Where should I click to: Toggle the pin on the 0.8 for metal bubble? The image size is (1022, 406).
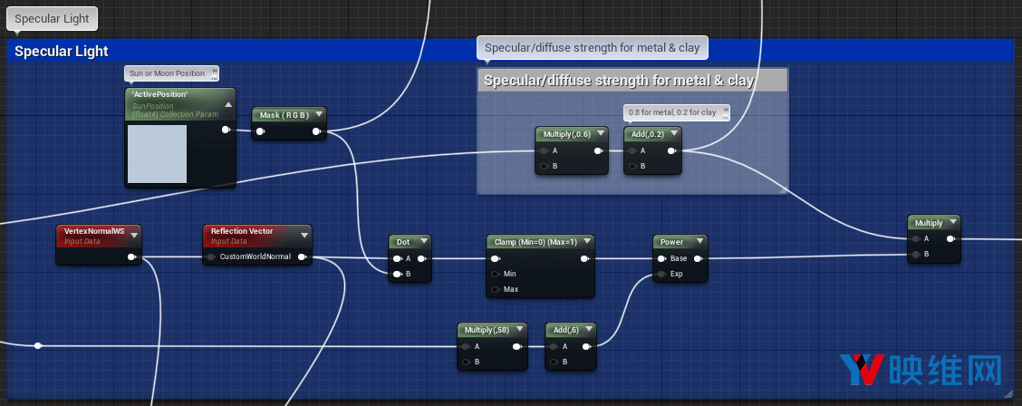(x=724, y=110)
